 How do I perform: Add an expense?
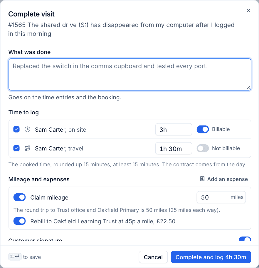[224, 179]
